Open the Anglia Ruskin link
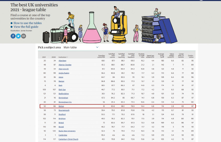The image size is (221, 142). tap(64, 73)
